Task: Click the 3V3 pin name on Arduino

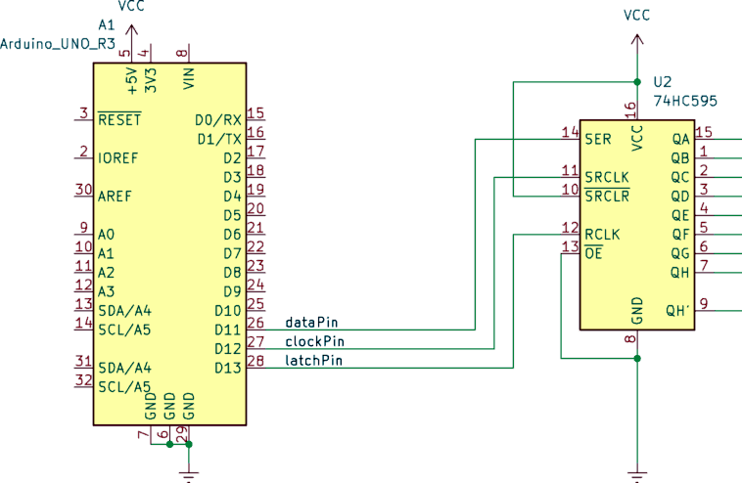Action: tap(151, 80)
